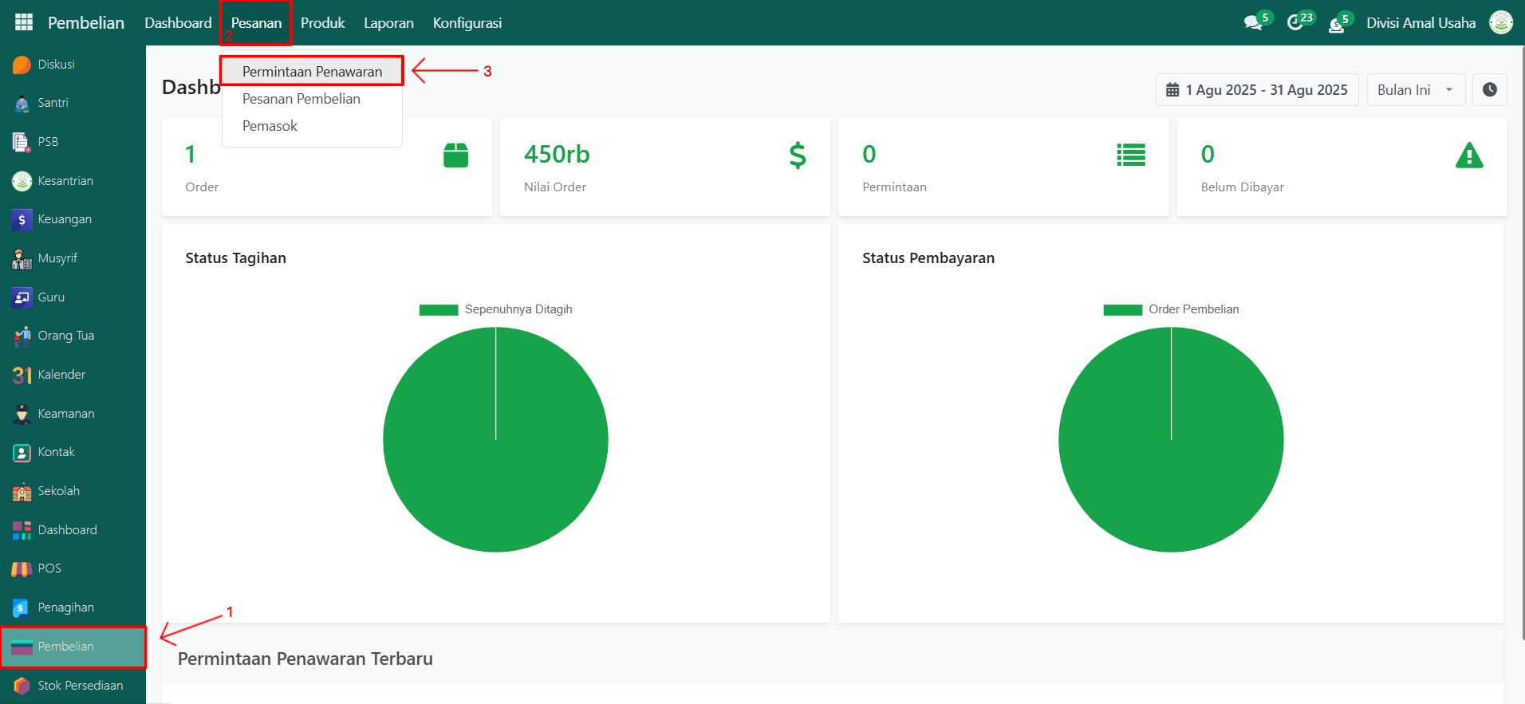Expand the Laporan menu

388,23
